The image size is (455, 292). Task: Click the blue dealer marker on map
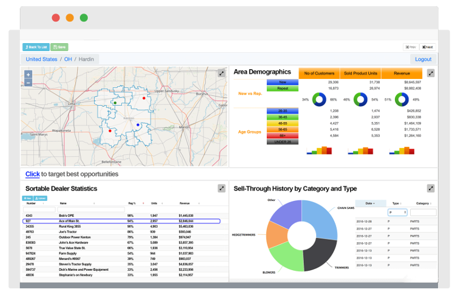click(x=138, y=125)
